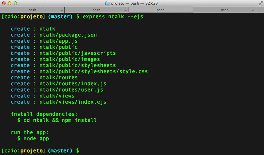Click the 'ntalk/views/index.ejs' output line
The height and width of the screenshot is (155, 264).
pyautogui.click(x=73, y=102)
